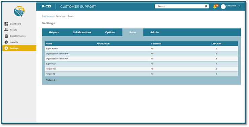Click the Total: 6 label

pyautogui.click(x=50, y=80)
